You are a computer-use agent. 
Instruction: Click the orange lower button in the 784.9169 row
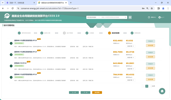(x=150, y=79)
